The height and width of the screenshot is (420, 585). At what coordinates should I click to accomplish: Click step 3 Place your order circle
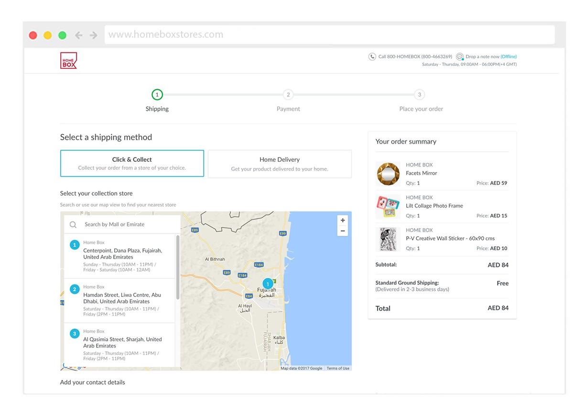419,94
